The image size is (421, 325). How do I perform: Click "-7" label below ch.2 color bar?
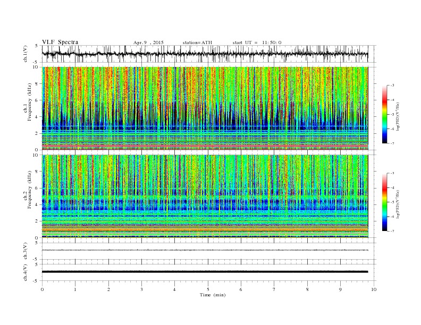coord(392,231)
